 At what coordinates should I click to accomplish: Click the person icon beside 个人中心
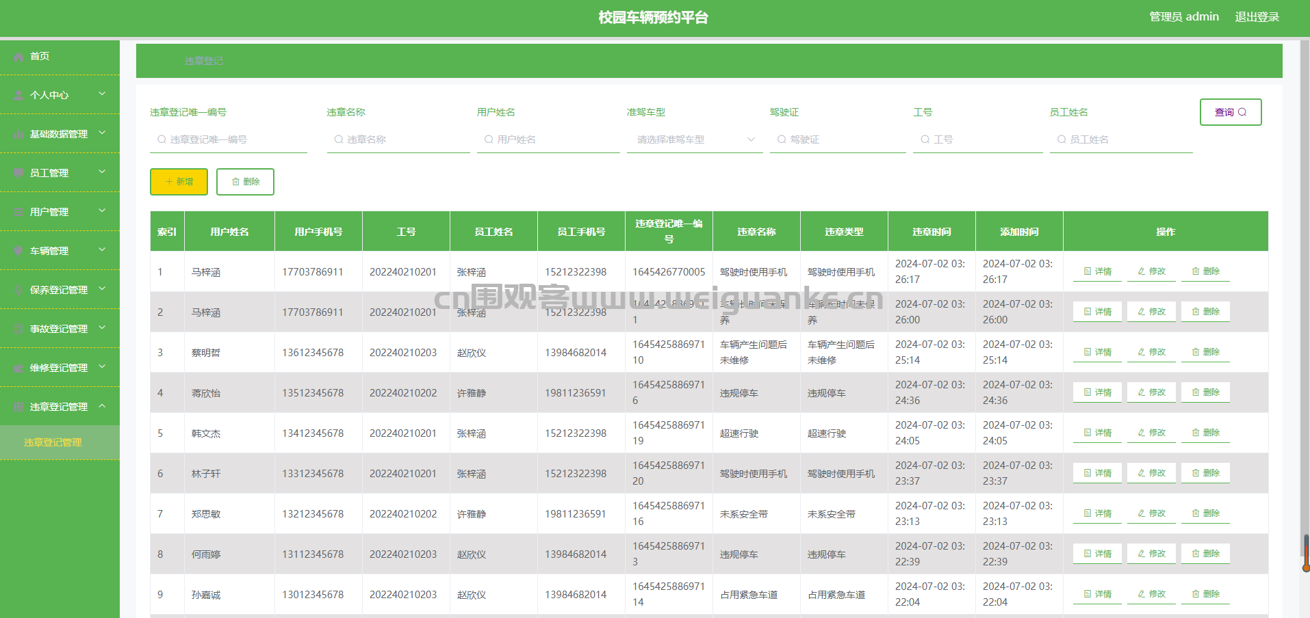(x=19, y=96)
